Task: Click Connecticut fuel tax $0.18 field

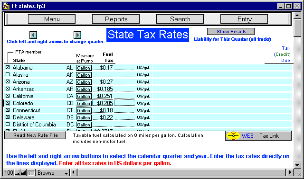Action: [103, 110]
